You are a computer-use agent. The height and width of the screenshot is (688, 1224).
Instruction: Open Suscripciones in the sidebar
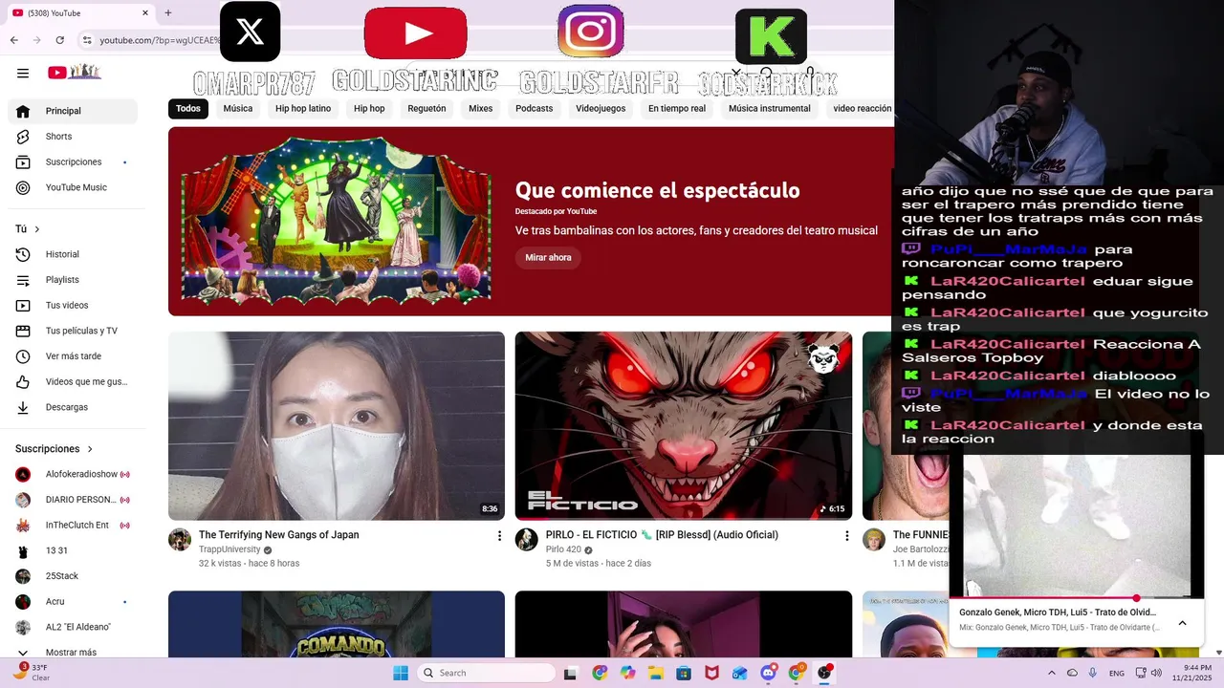click(73, 162)
